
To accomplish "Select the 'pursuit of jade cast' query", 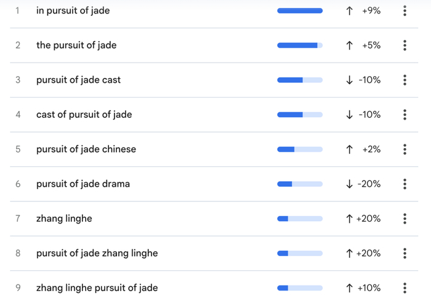I will [78, 80].
